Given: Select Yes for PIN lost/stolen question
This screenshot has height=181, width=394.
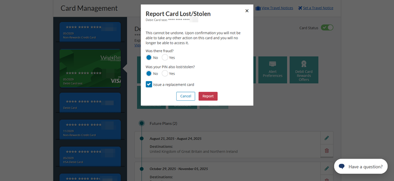Looking at the screenshot, I should tap(165, 74).
